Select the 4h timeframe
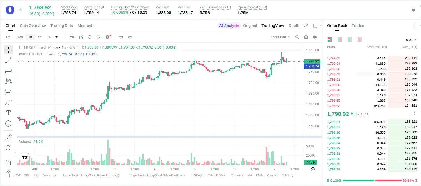The width and height of the screenshot is (421, 186). (40, 37)
